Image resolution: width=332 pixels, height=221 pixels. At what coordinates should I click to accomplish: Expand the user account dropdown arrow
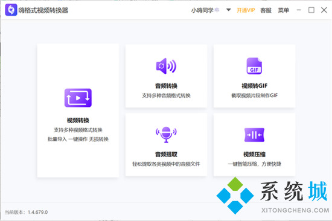(x=228, y=10)
